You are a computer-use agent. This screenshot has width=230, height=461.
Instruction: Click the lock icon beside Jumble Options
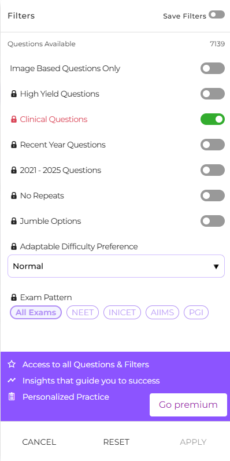click(x=13, y=221)
